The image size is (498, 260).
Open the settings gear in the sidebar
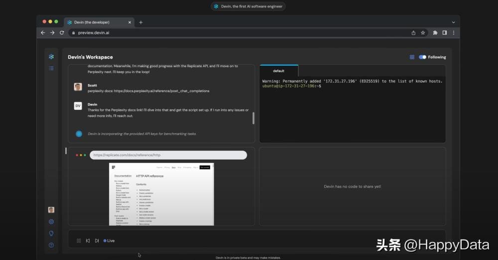[x=51, y=221]
